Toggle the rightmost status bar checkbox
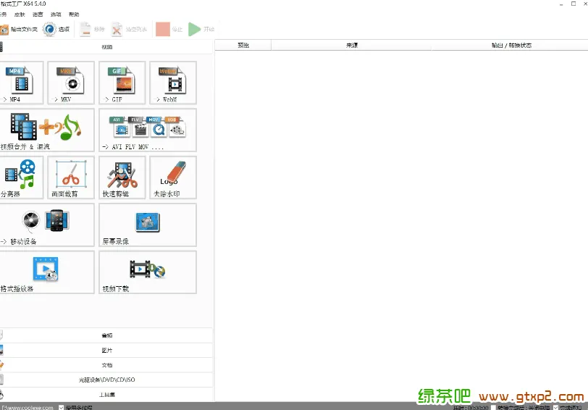This screenshot has height=410, width=588. (x=555, y=407)
